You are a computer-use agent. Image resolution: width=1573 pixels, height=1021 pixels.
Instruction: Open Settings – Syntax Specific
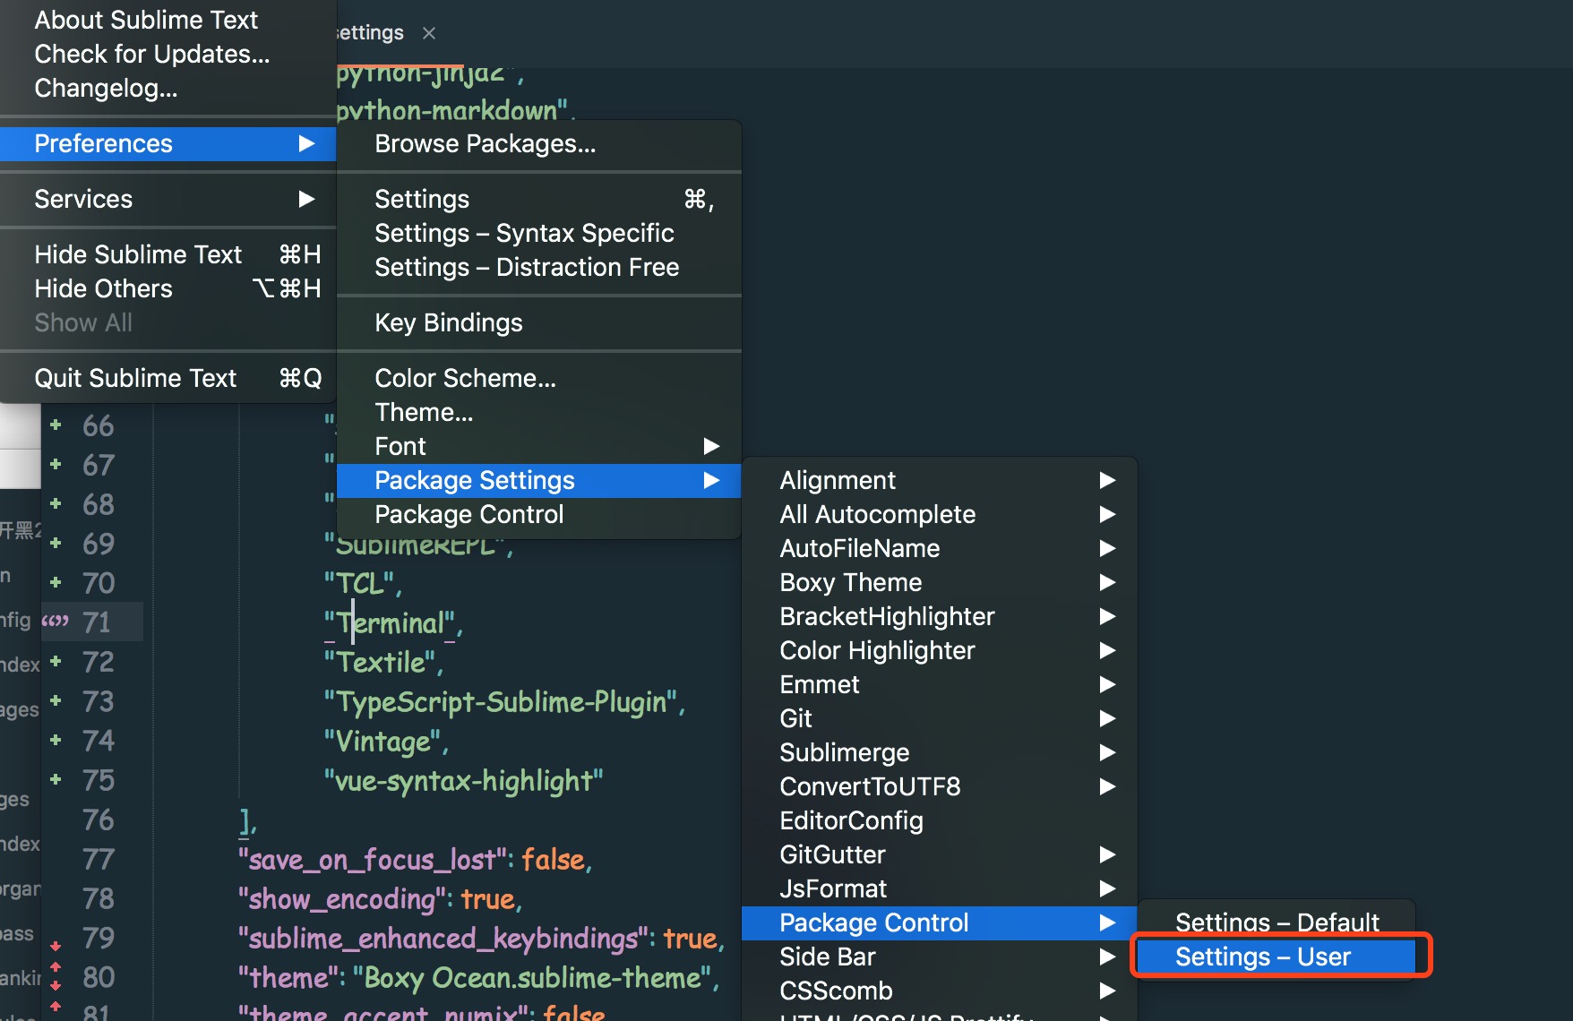coord(538,233)
